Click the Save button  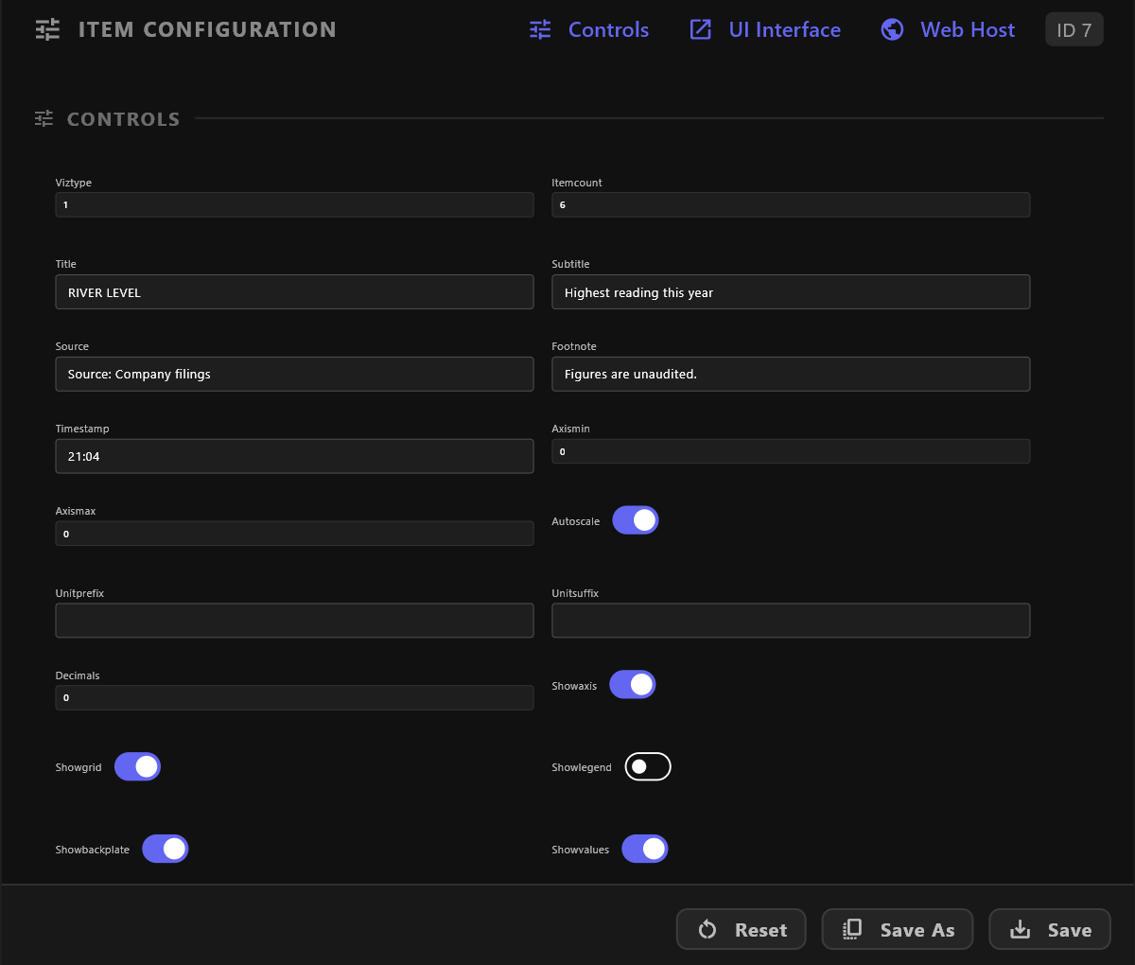point(1050,929)
